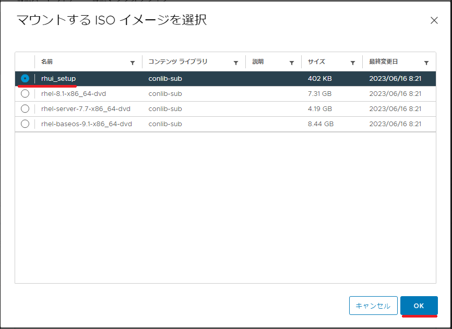Open filter for the サイズ column
Image resolution: width=452 pixels, height=329 pixels.
352,63
